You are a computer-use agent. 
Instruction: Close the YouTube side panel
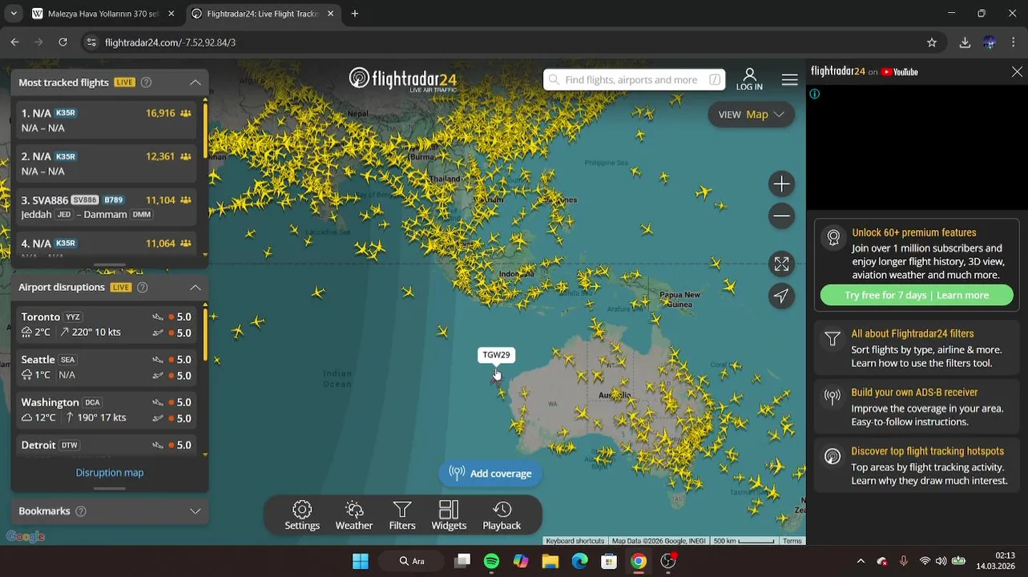(x=1017, y=71)
